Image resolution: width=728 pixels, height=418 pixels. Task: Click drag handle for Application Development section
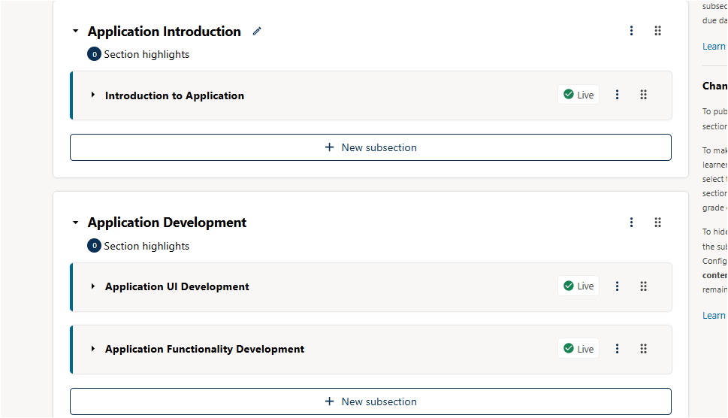pos(657,223)
